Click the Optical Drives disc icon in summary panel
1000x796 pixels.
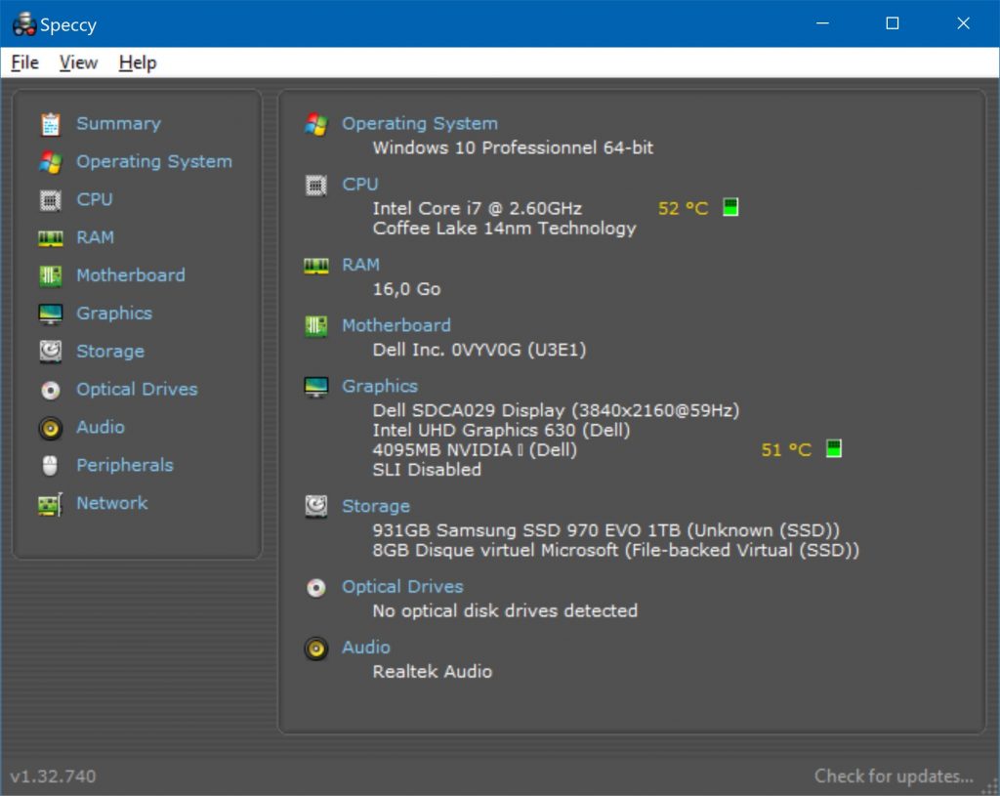pyautogui.click(x=315, y=587)
